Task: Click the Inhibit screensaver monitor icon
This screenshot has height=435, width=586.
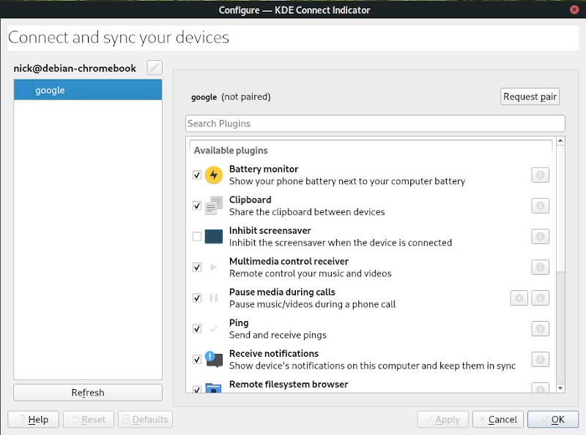Action: 213,235
